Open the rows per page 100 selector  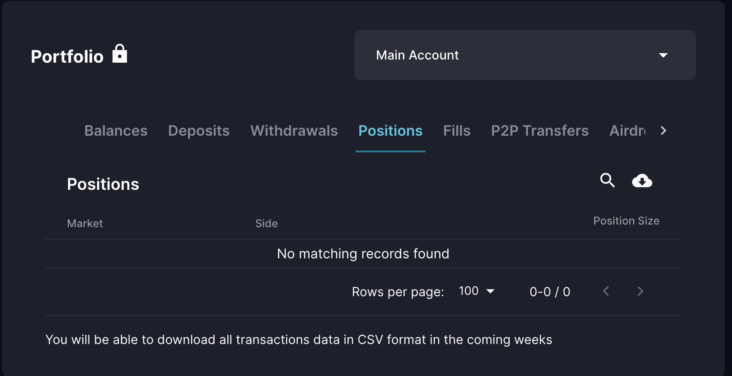(476, 291)
